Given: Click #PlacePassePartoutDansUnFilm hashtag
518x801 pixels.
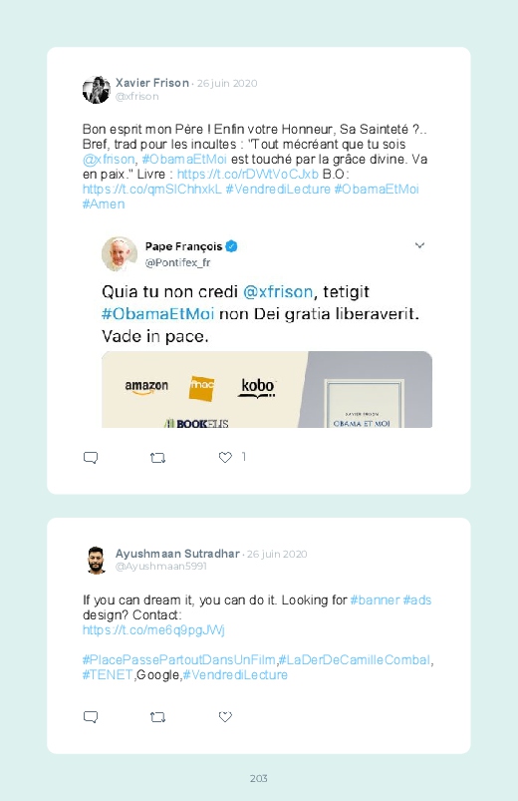Looking at the screenshot, I should click(x=178, y=659).
